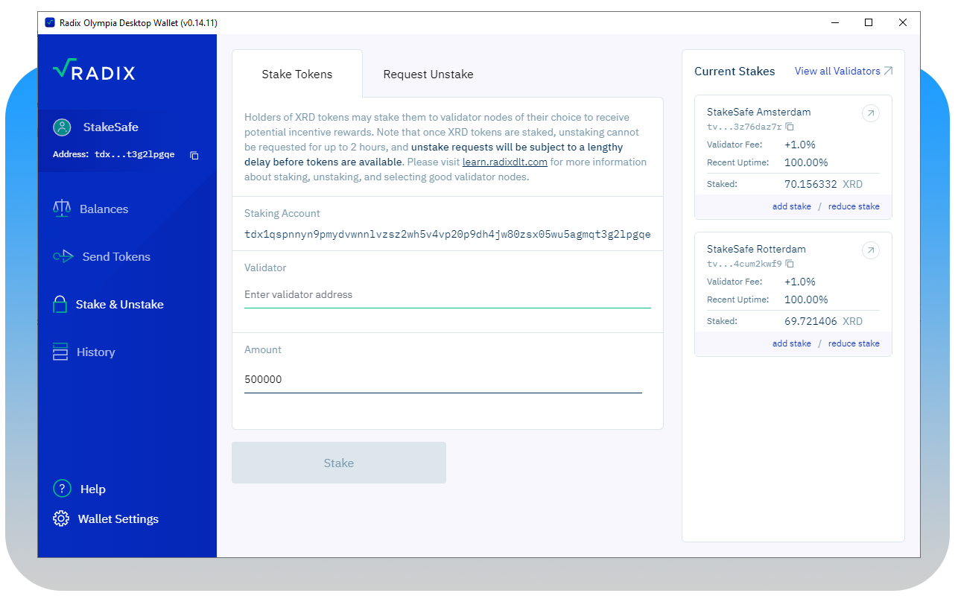Maximize the Radix wallet window
The height and width of the screenshot is (596, 958).
869,22
